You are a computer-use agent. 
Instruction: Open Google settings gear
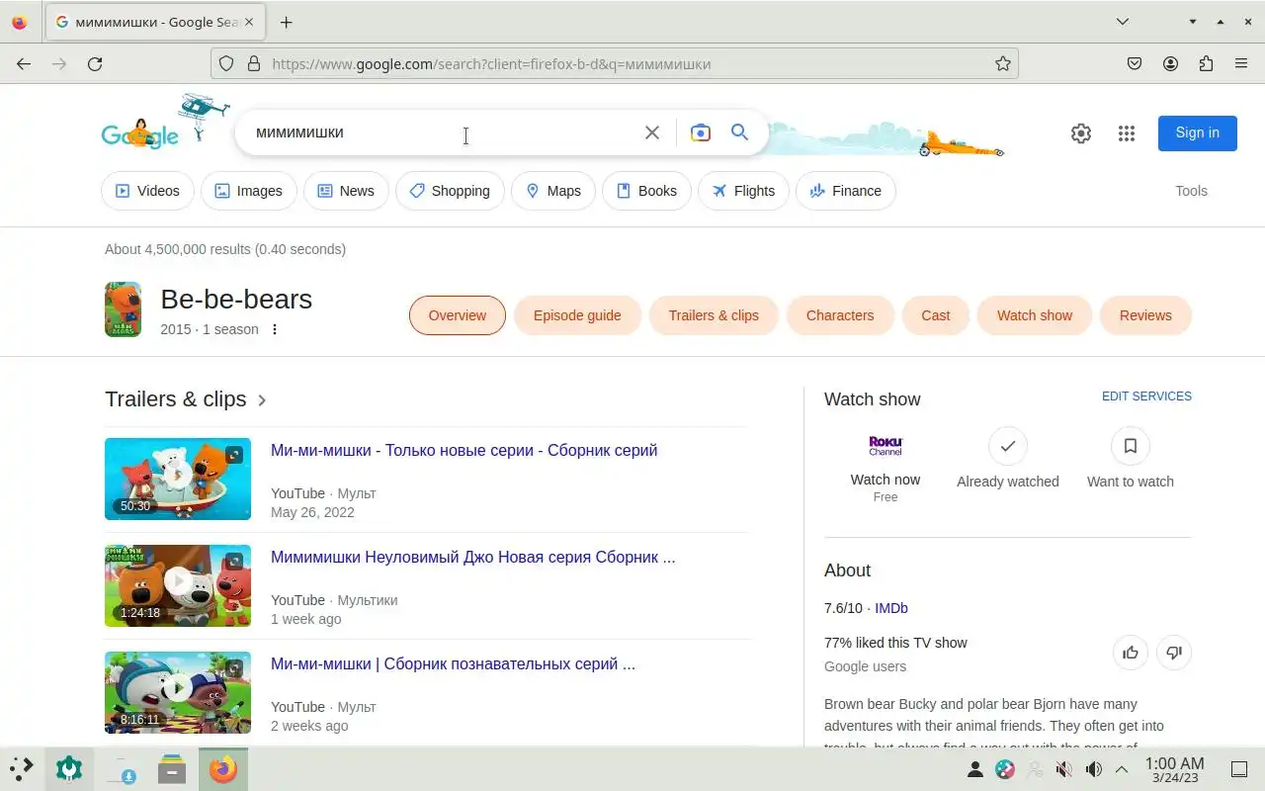pyautogui.click(x=1081, y=133)
